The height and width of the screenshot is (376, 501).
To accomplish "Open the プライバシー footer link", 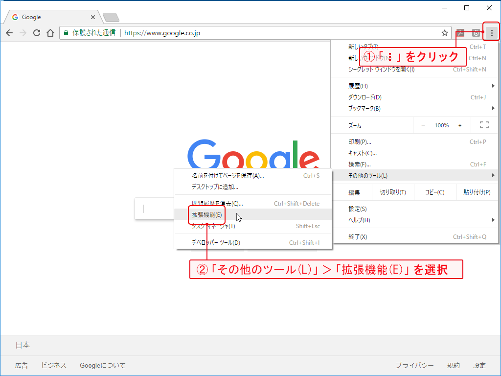I will click(414, 365).
